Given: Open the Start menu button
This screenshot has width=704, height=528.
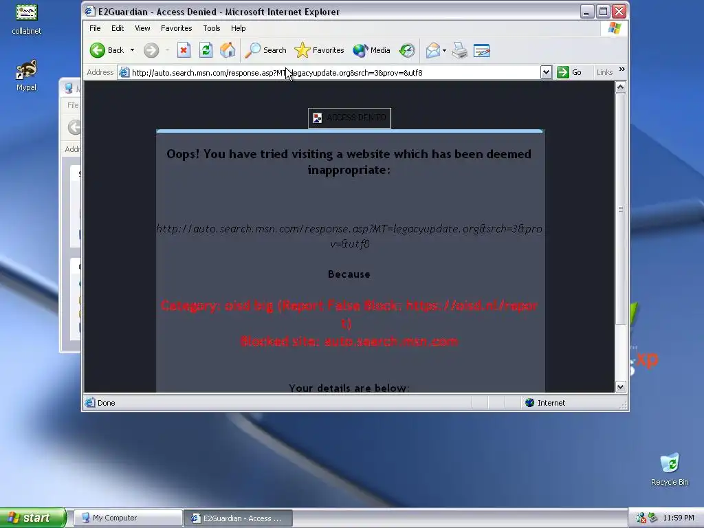Looking at the screenshot, I should pyautogui.click(x=33, y=518).
